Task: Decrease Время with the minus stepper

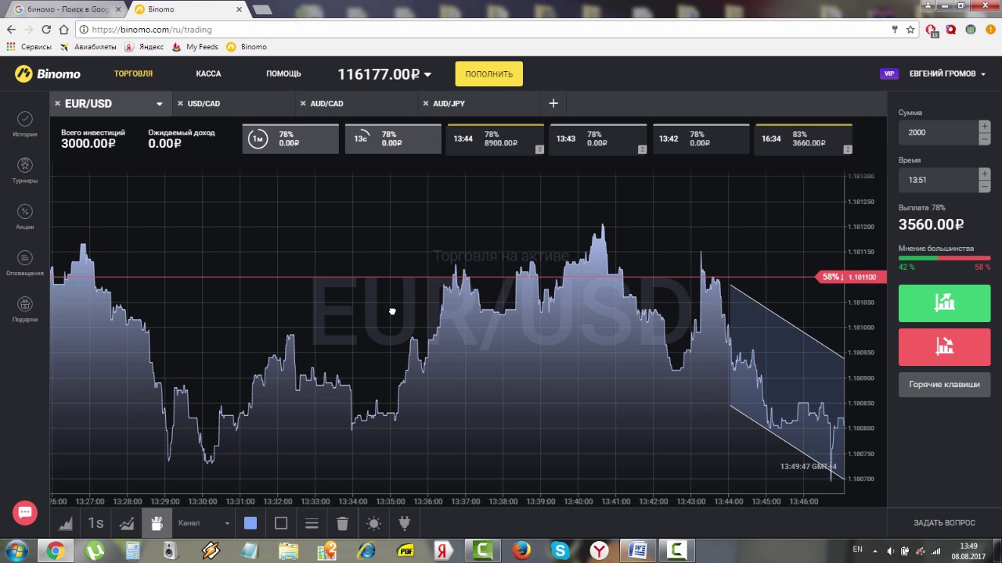Action: [x=984, y=186]
